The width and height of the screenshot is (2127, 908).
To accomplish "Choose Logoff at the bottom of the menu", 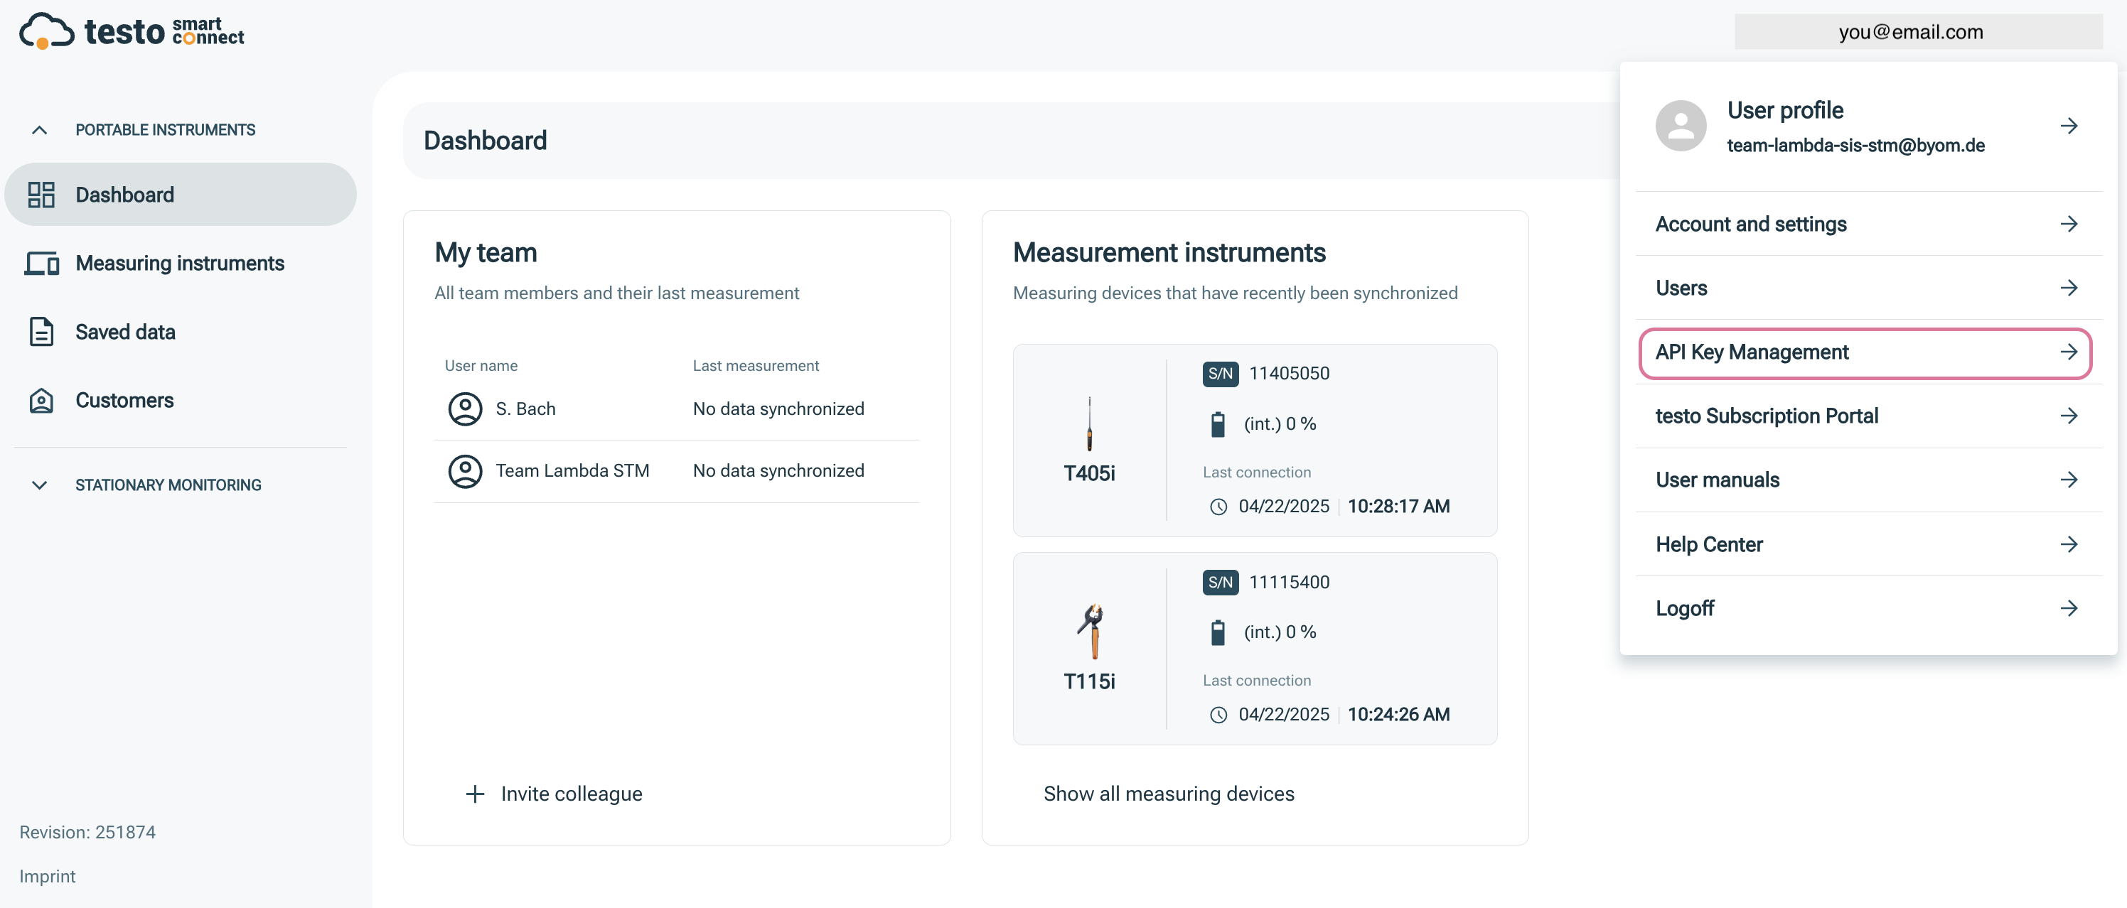I will [1684, 608].
